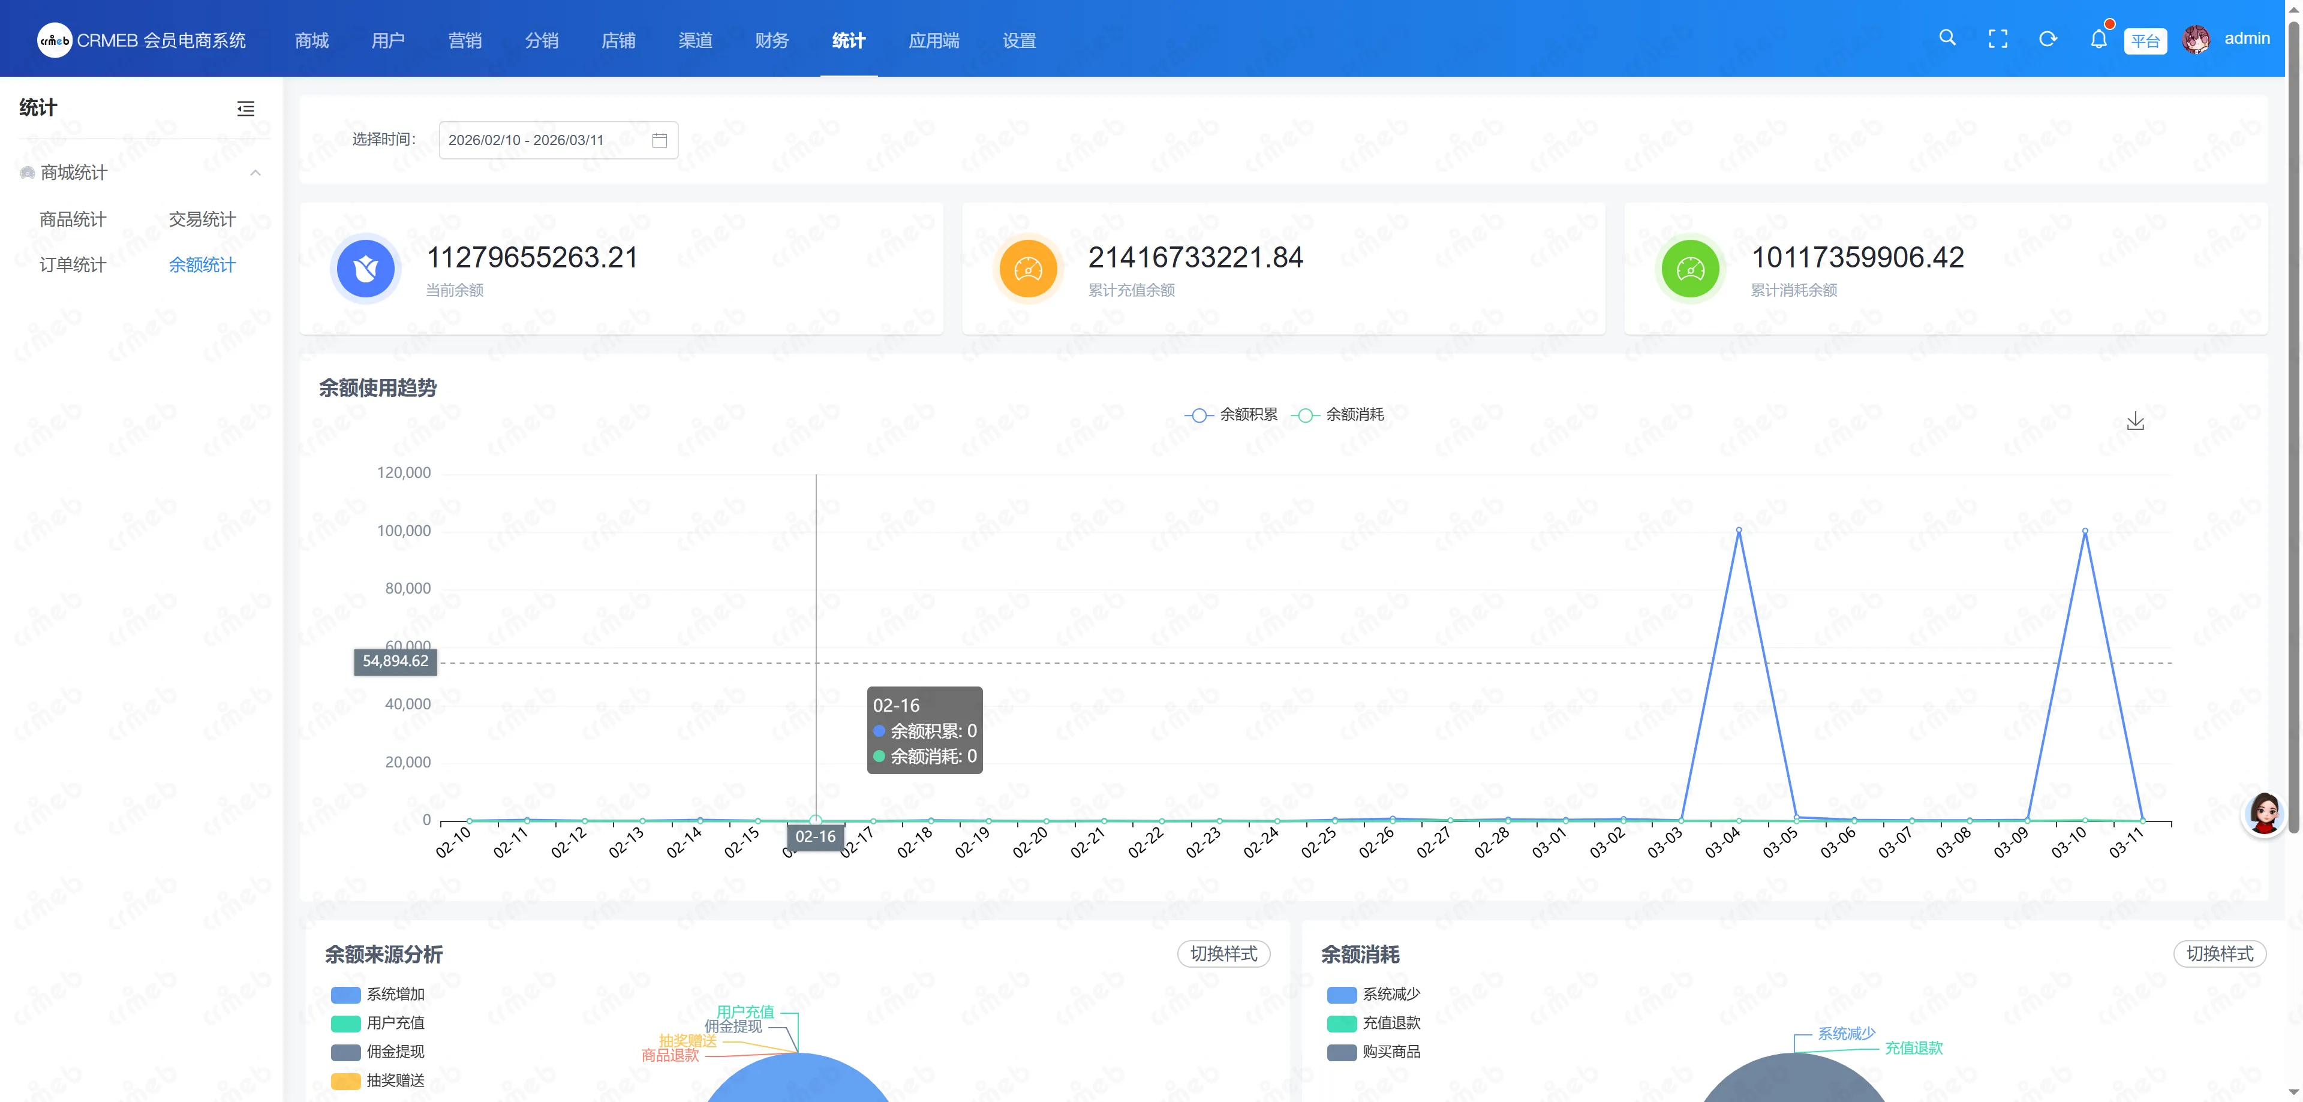Viewport: 2303px width, 1102px height.
Task: Open the 营销 top menu
Action: click(465, 40)
